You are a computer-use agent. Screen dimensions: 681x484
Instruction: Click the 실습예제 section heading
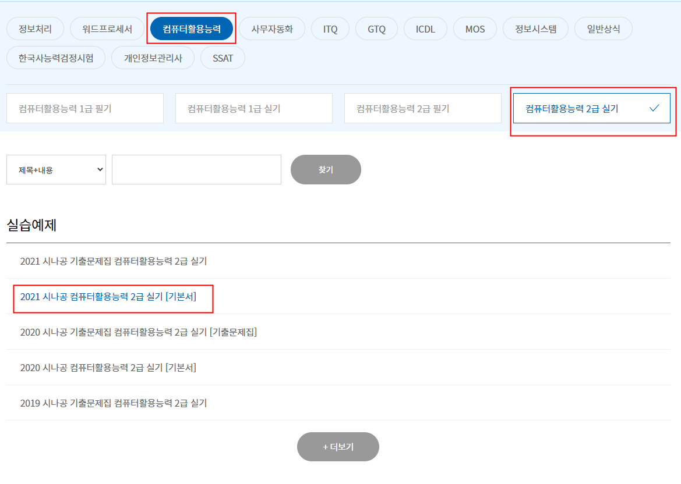31,225
